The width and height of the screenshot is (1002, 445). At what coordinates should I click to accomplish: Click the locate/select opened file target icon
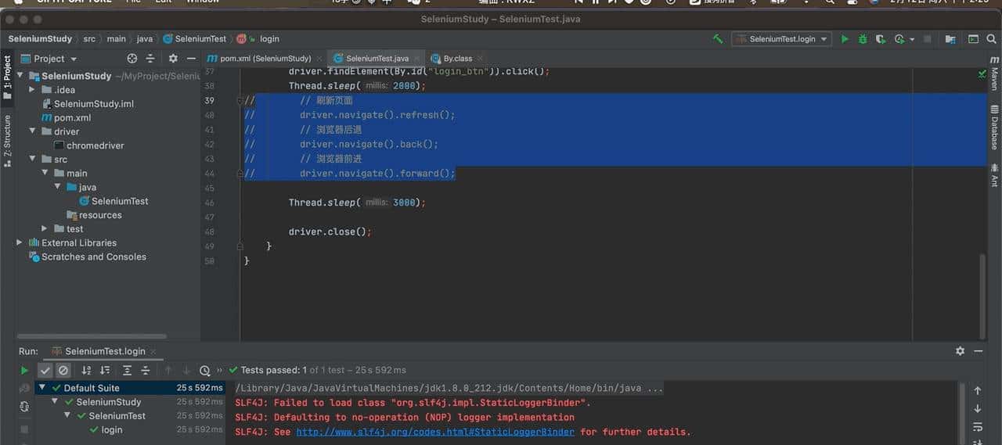tap(132, 59)
